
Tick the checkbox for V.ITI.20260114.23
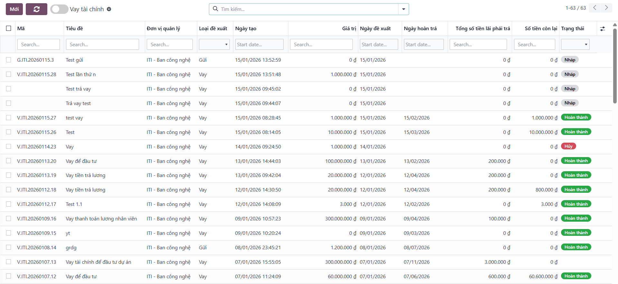click(x=9, y=146)
